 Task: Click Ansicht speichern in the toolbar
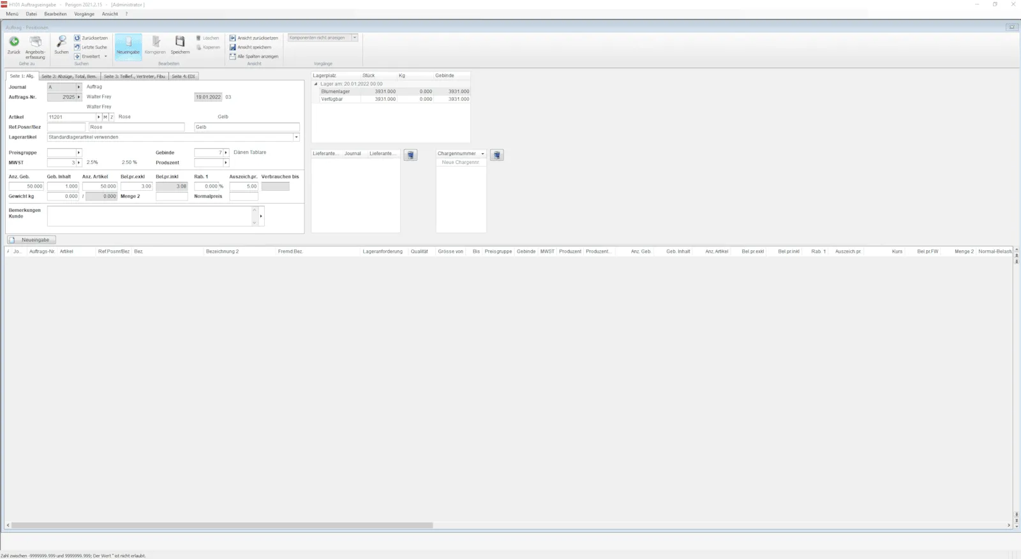(x=251, y=47)
